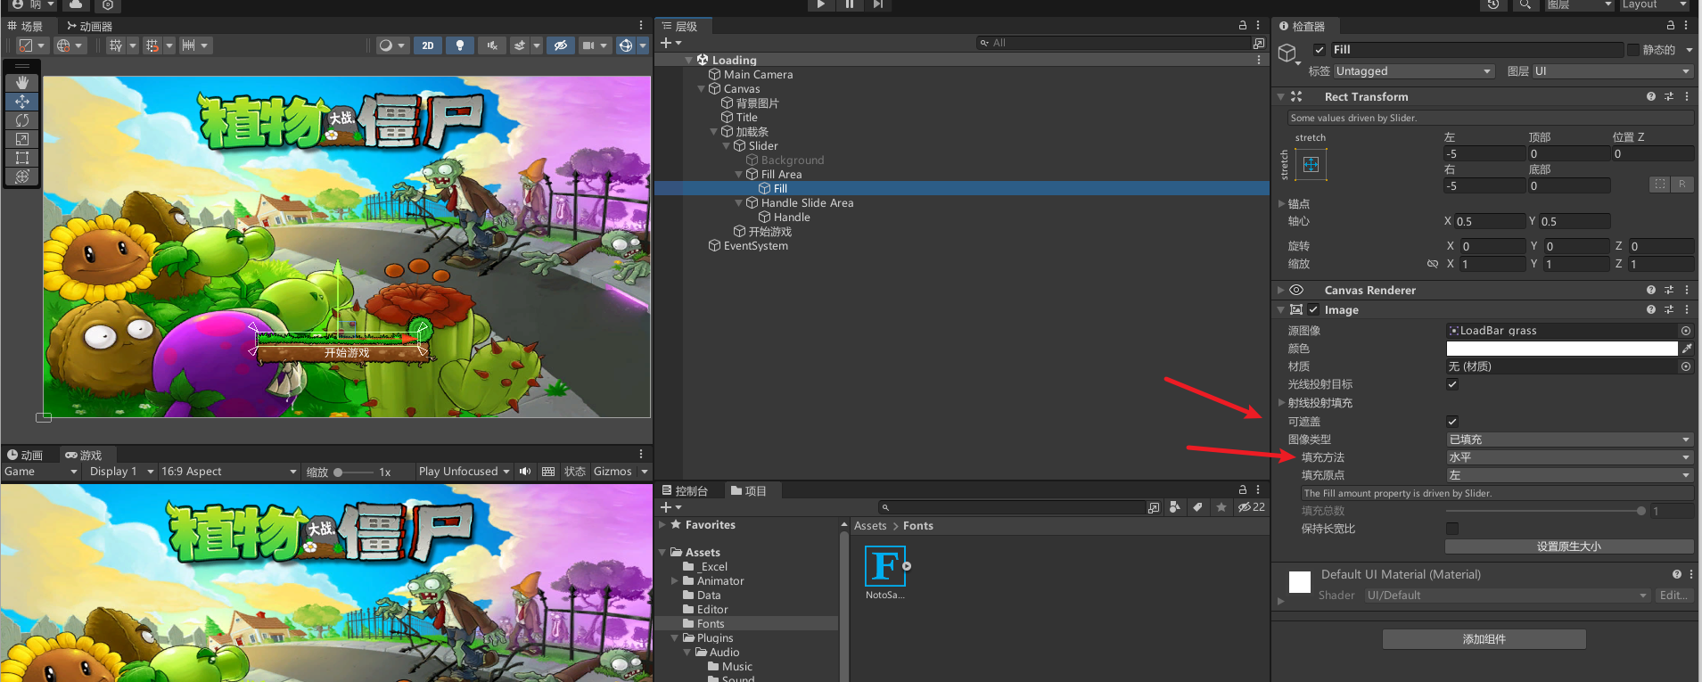Toggle scene visibility hidden-eye icon
The height and width of the screenshot is (682, 1702).
tap(560, 45)
